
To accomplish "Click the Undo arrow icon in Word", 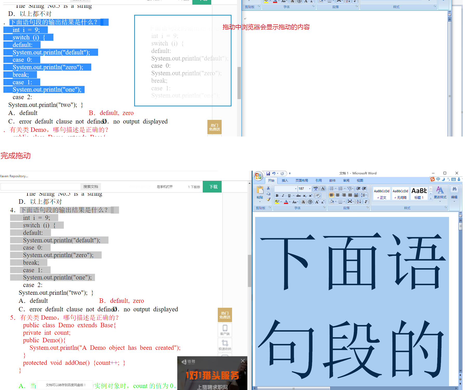I will point(274,173).
